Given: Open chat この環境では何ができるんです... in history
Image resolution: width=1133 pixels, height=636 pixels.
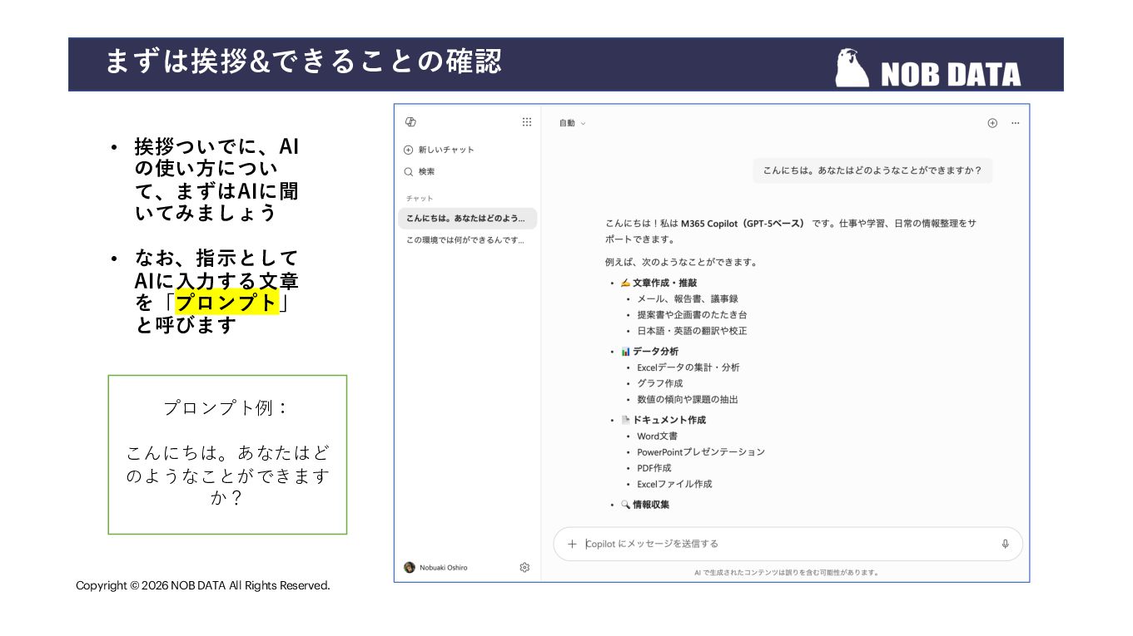Looking at the screenshot, I should [467, 240].
